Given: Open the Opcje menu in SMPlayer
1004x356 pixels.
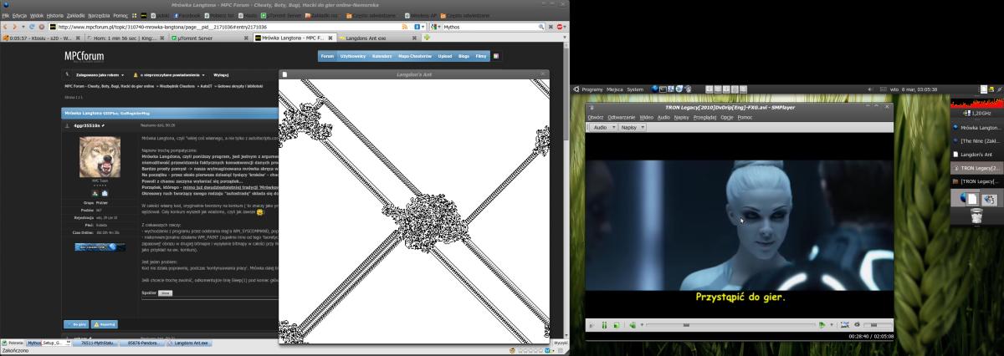Looking at the screenshot, I should [727, 118].
